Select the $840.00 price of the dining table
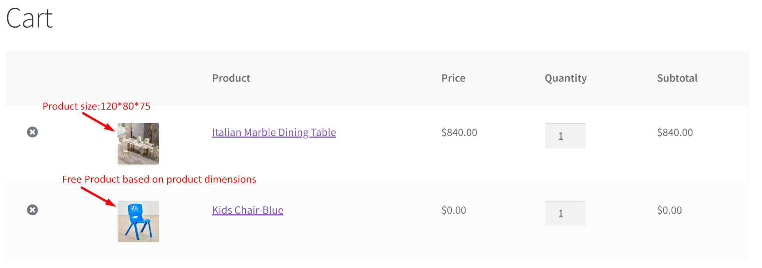Image resolution: width=762 pixels, height=268 pixels. 460,132
